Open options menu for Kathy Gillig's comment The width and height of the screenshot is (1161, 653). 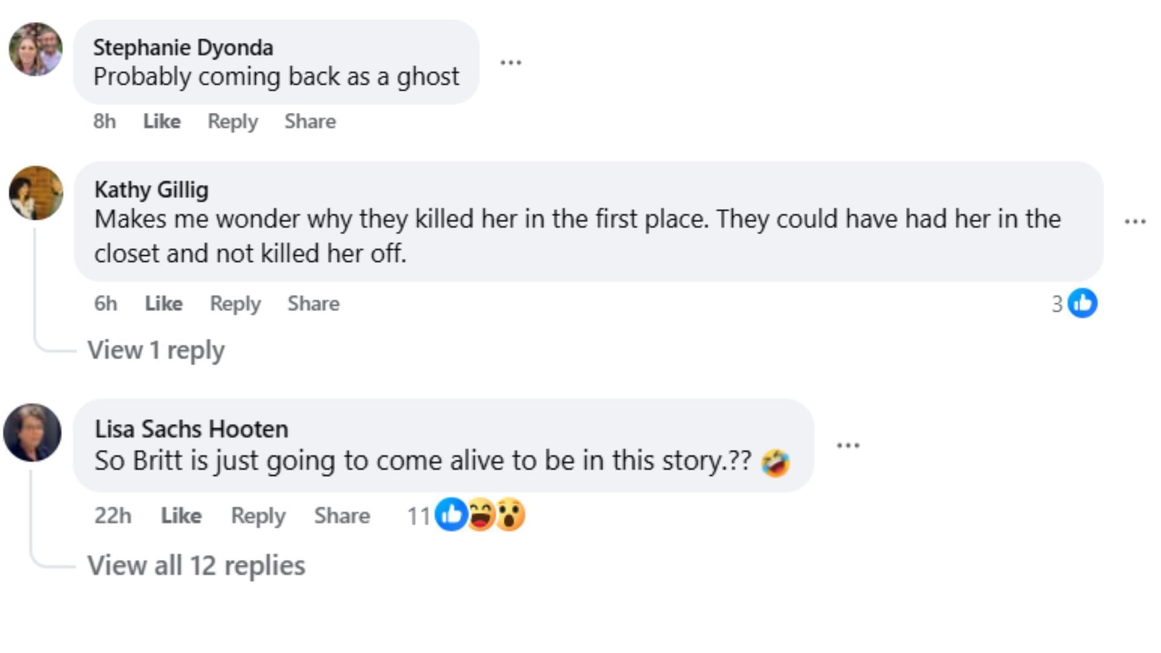click(1135, 221)
